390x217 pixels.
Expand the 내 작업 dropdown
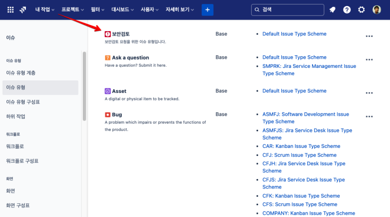45,10
